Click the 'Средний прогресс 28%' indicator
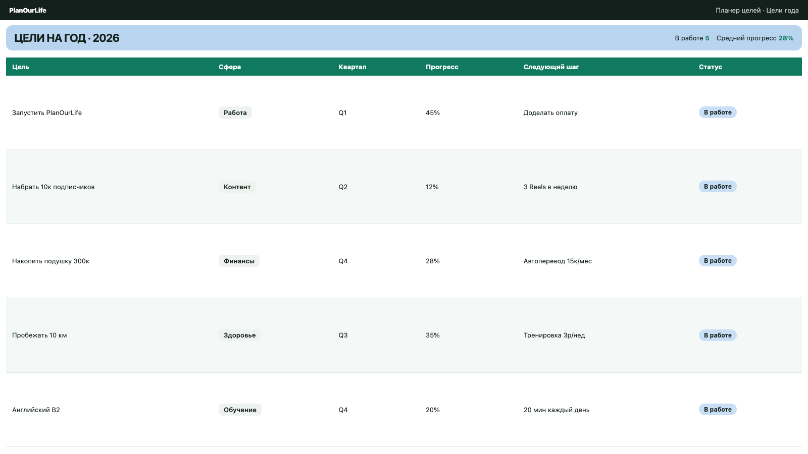 click(x=755, y=38)
